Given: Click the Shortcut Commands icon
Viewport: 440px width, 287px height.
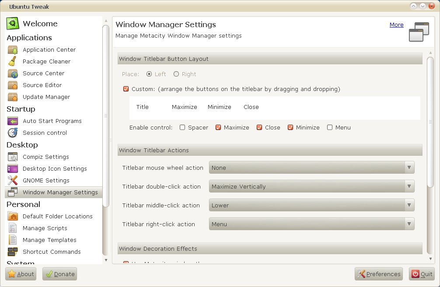Looking at the screenshot, I should (x=13, y=252).
